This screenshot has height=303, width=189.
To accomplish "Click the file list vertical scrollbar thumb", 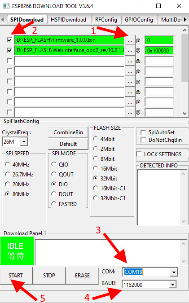I will pyautogui.click(x=185, y=58).
